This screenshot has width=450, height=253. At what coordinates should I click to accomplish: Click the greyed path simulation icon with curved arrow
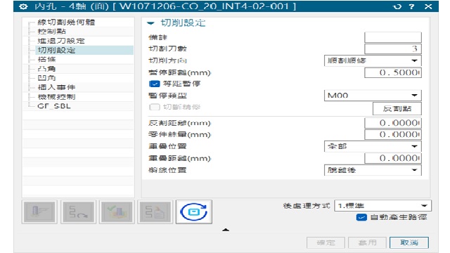(78, 212)
